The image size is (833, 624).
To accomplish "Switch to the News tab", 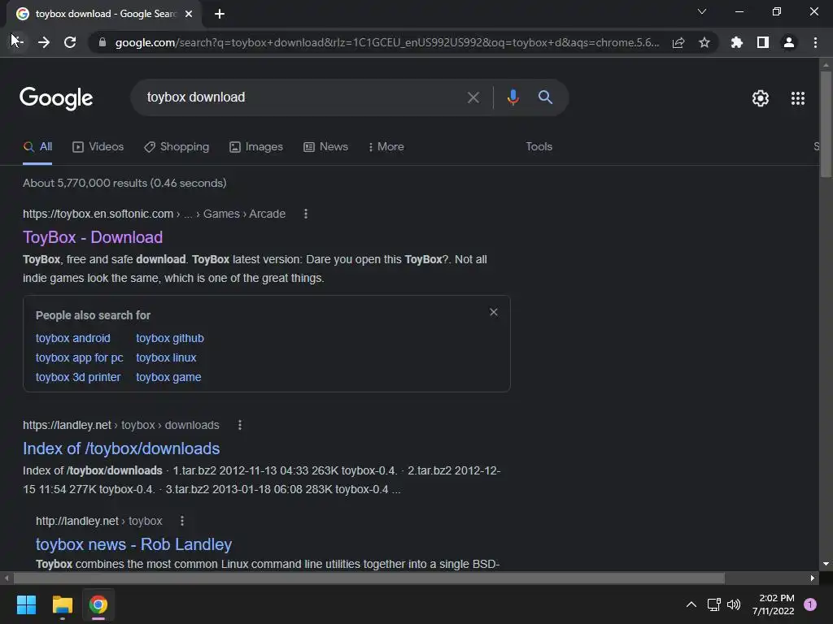I will click(325, 147).
